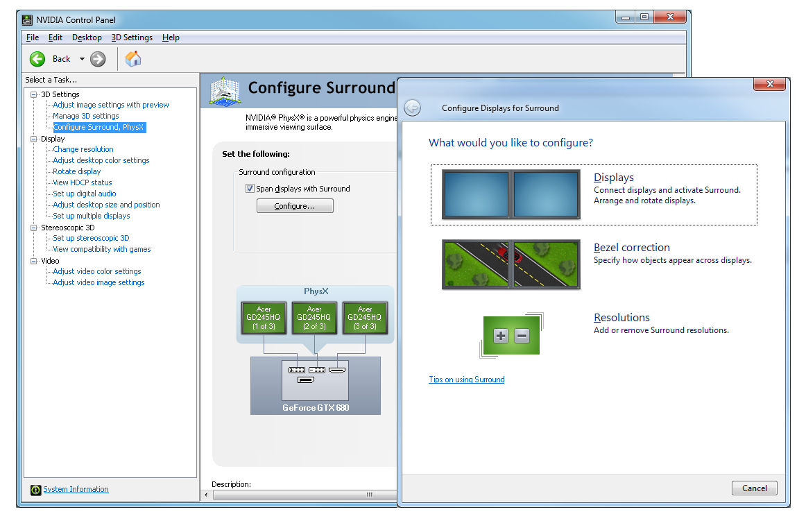The image size is (806, 521).
Task: Click the Video category label
Action: coord(50,262)
